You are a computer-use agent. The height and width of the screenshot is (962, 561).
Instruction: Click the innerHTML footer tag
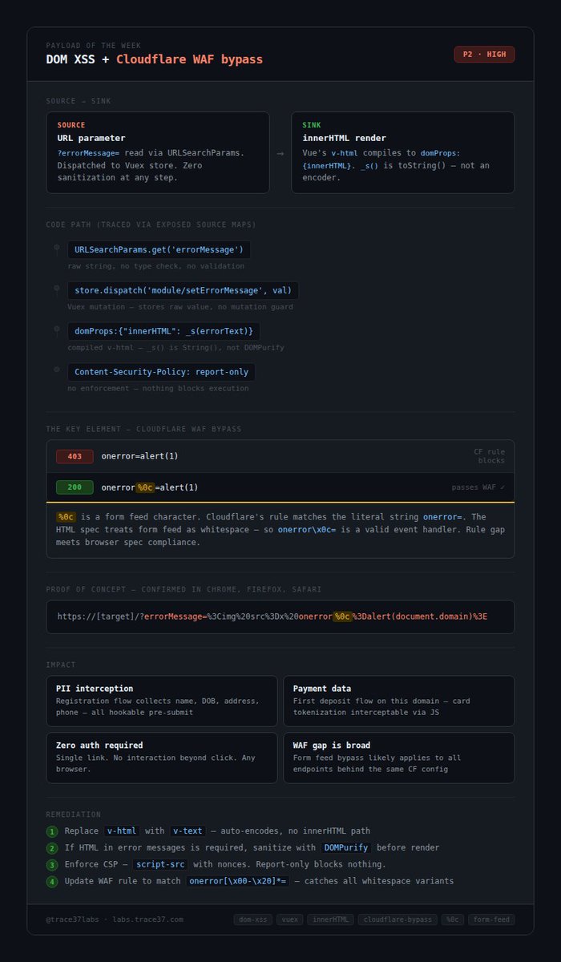(330, 920)
